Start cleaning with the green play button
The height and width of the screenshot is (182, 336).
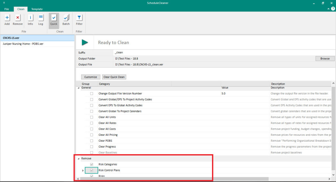tap(85, 42)
